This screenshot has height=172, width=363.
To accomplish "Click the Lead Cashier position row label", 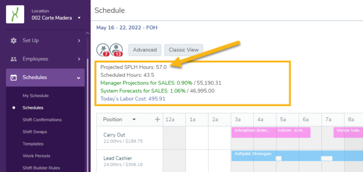I will click(118, 158).
